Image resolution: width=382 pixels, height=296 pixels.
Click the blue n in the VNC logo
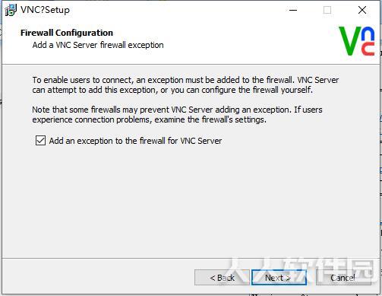point(368,33)
